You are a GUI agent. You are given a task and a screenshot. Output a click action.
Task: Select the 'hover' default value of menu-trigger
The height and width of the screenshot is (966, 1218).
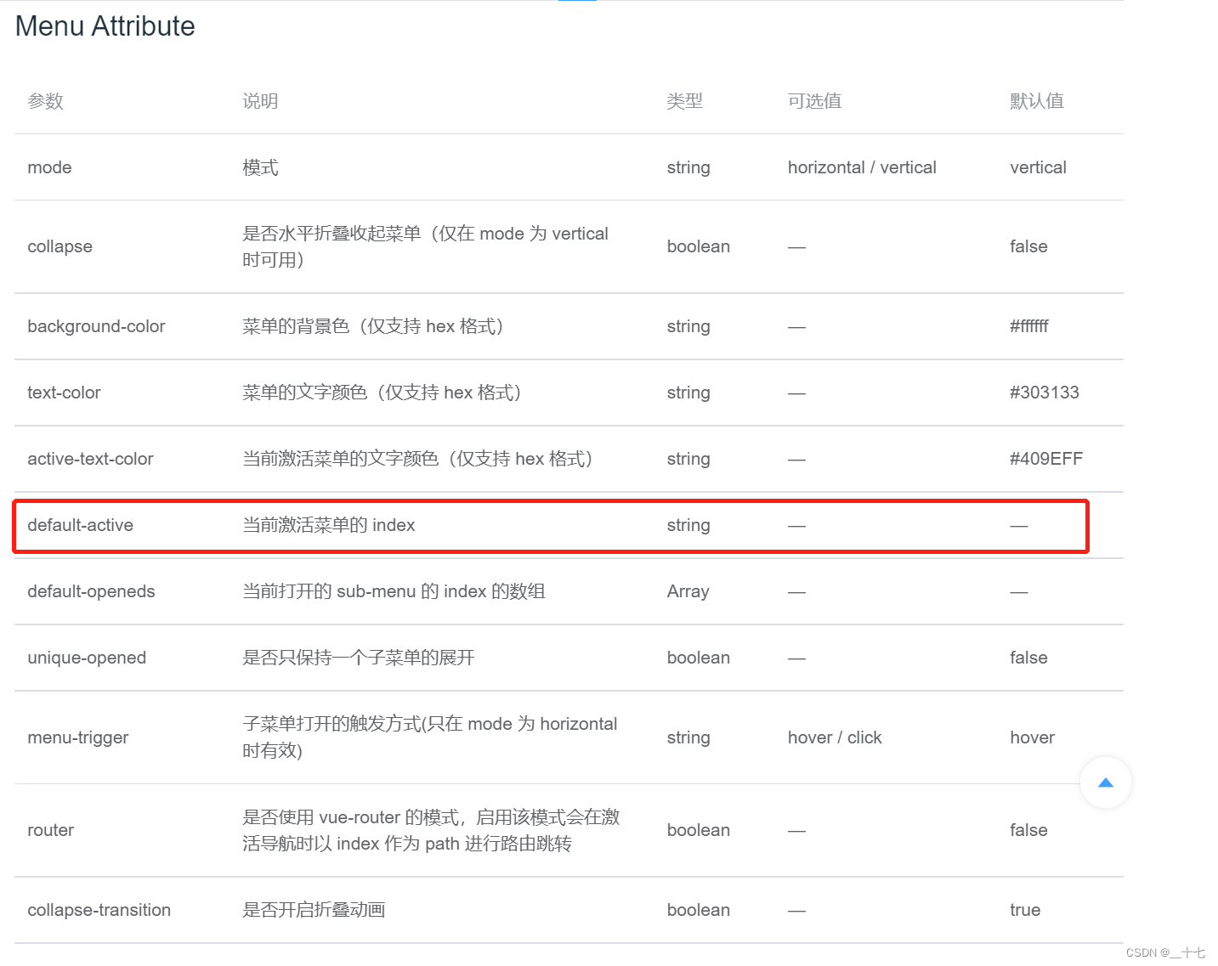pyautogui.click(x=1032, y=737)
